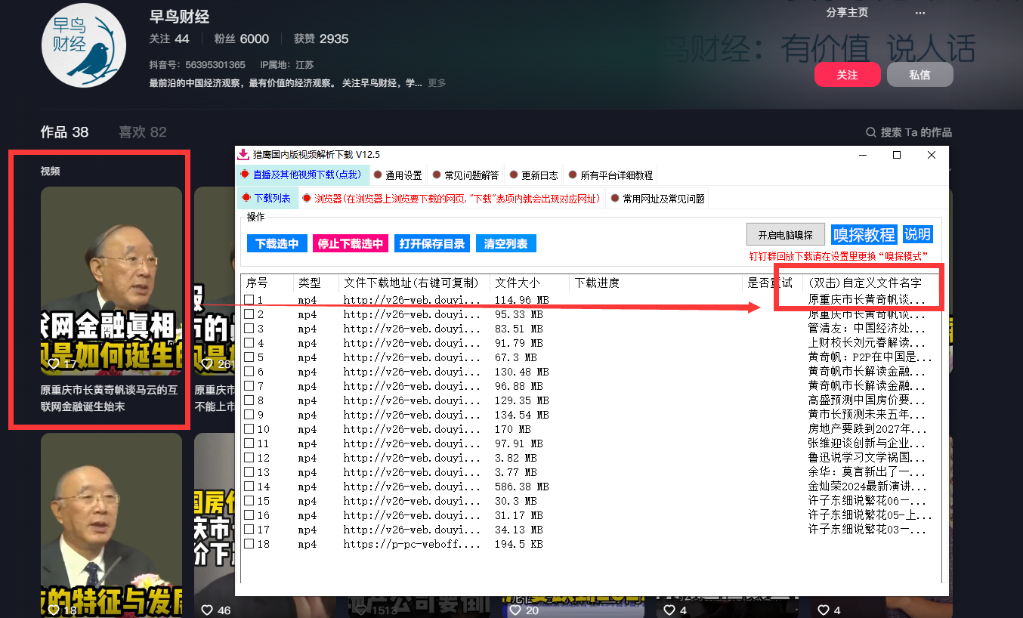Open the 更新日志 tab

pyautogui.click(x=533, y=175)
